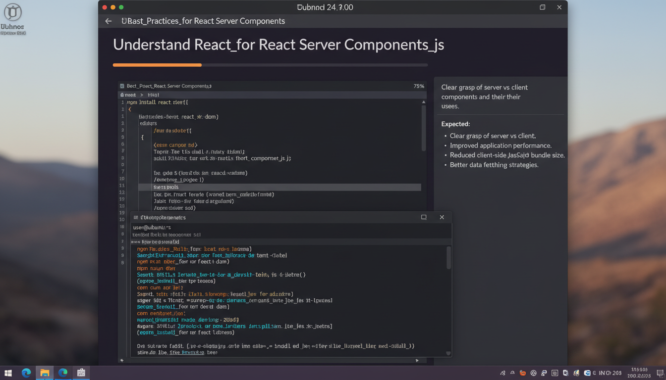The width and height of the screenshot is (666, 380).
Task: Click the terminal panel title icon
Action: 136,218
